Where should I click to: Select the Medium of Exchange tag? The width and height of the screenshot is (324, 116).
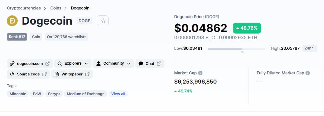click(x=85, y=94)
